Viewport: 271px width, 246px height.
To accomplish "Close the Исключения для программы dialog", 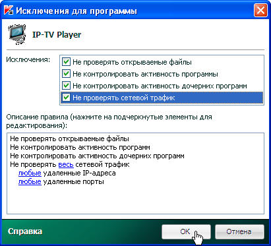I will point(260,11).
